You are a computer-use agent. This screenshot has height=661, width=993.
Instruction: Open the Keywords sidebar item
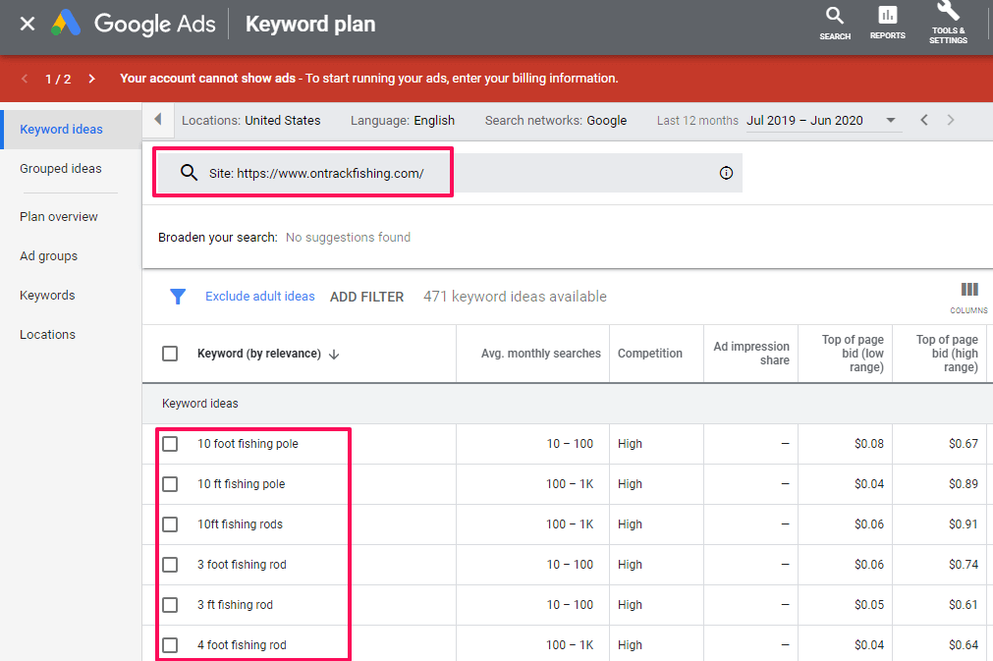point(47,295)
